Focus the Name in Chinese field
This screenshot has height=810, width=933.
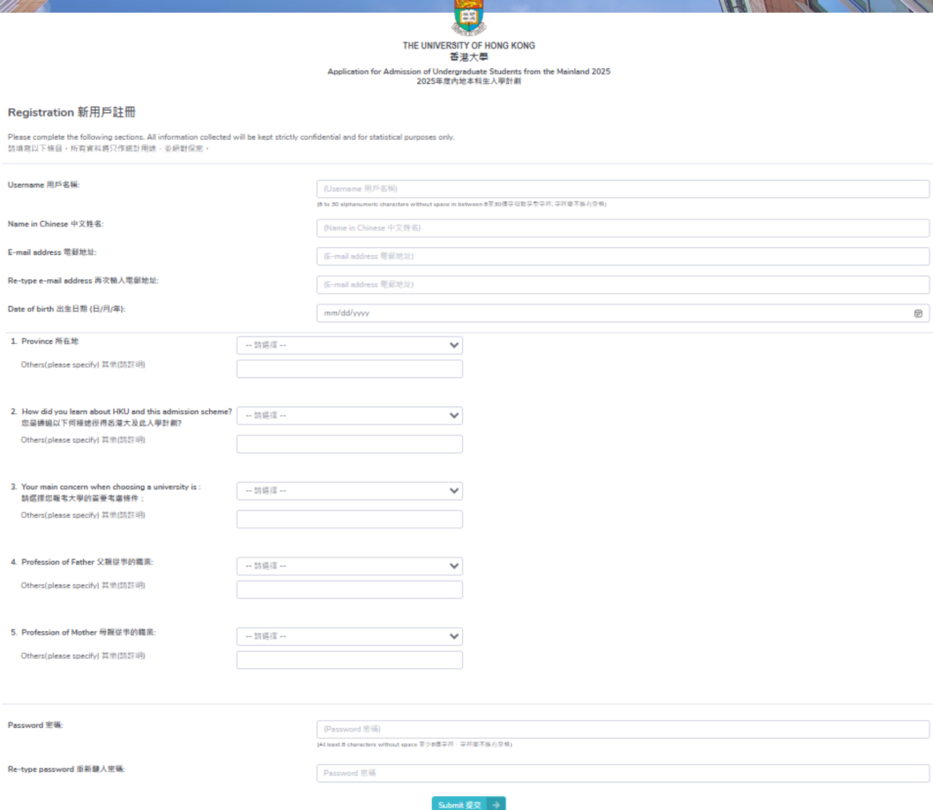623,228
